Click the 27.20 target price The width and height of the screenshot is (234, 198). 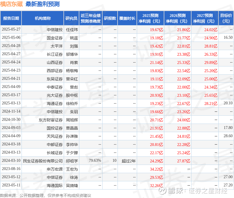228,185
